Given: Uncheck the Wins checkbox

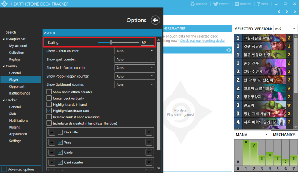Looking at the screenshot, I should pyautogui.click(x=60, y=142).
